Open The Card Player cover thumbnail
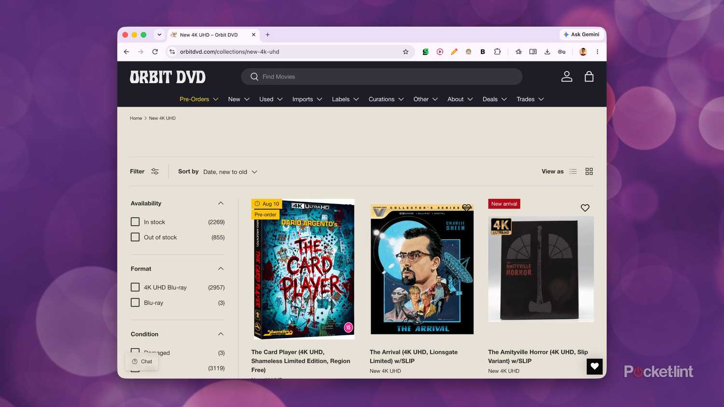 tap(303, 269)
